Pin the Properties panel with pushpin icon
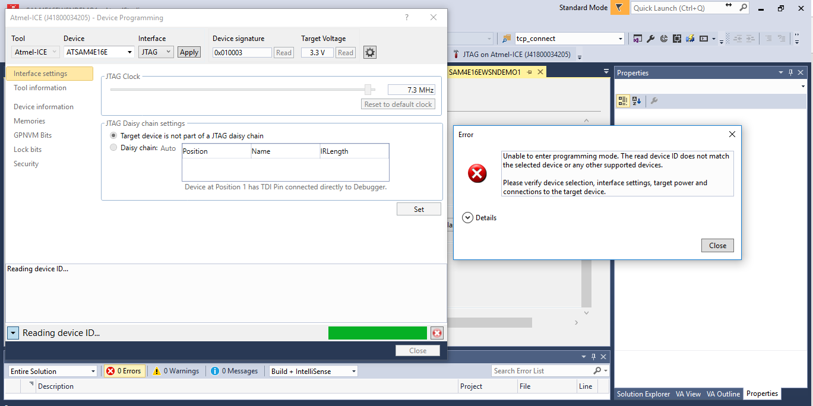 click(790, 72)
